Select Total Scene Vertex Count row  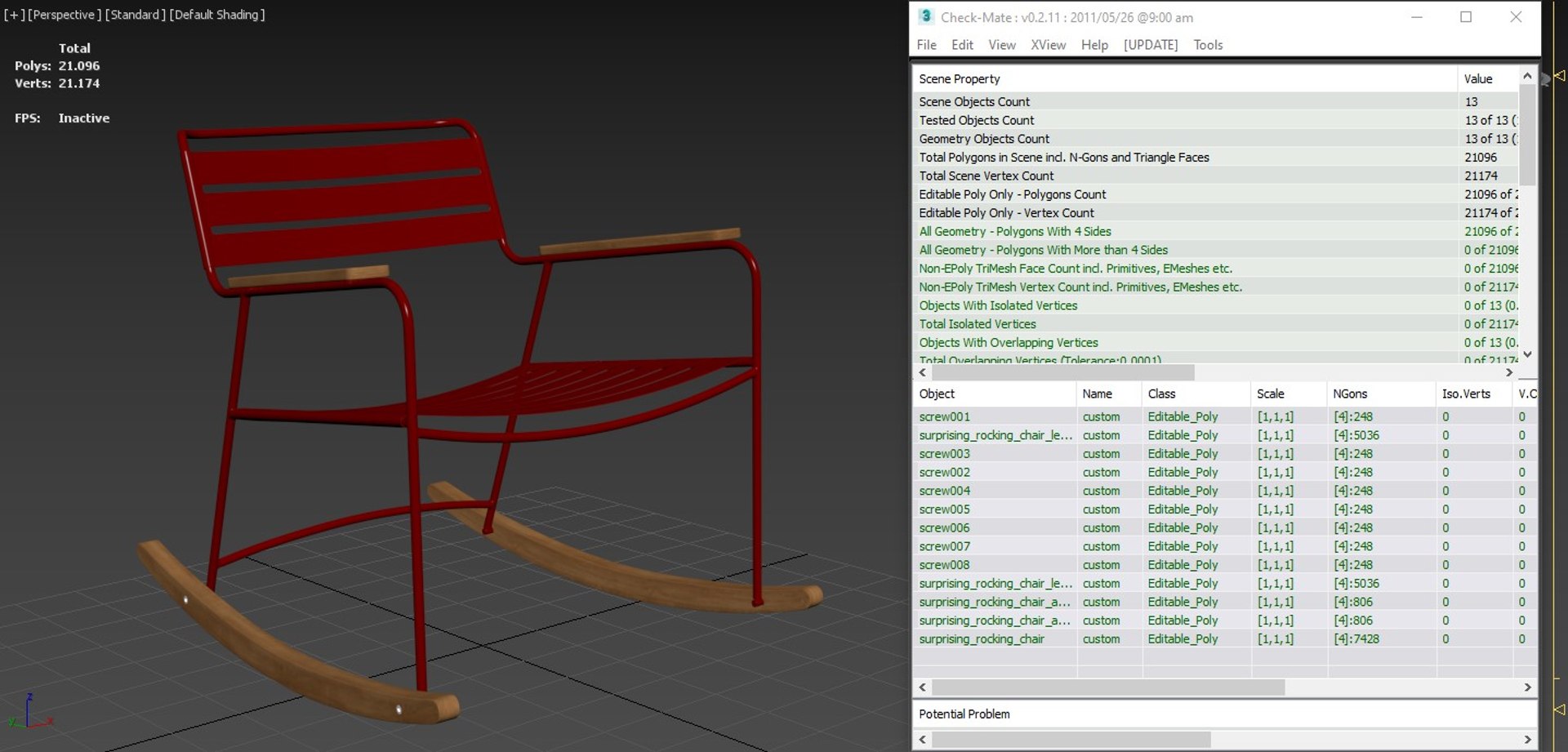[1215, 176]
